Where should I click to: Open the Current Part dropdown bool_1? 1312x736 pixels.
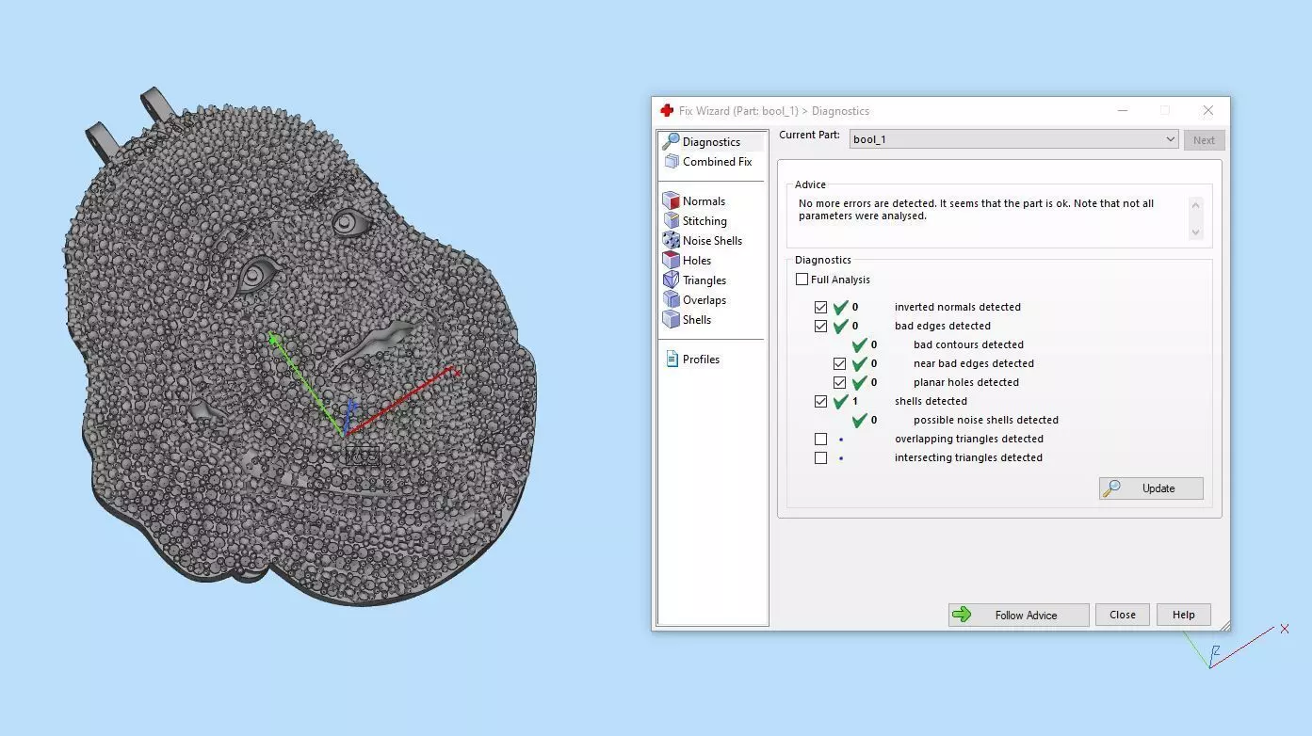1013,139
